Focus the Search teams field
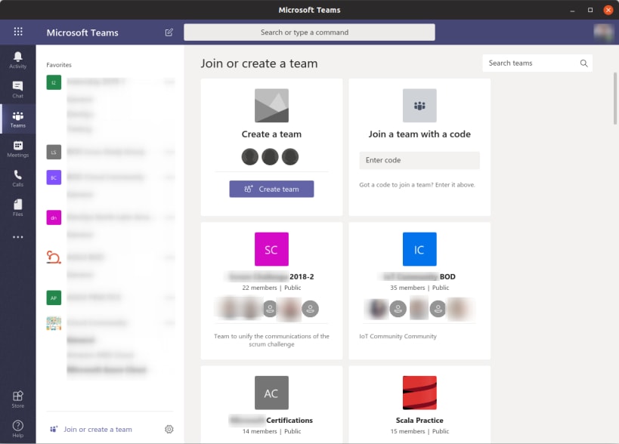This screenshot has height=444, width=619. pos(537,63)
